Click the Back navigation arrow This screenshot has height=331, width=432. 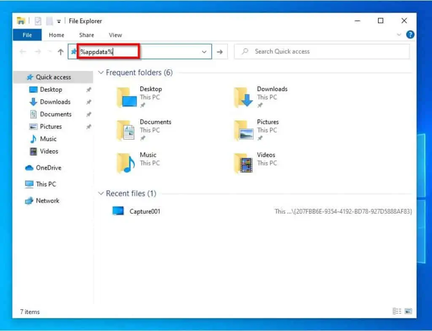click(23, 52)
